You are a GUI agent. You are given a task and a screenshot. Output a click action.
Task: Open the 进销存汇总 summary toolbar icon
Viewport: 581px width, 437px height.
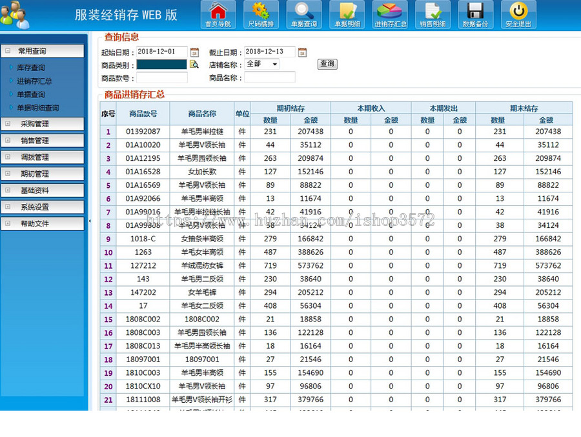tap(390, 14)
